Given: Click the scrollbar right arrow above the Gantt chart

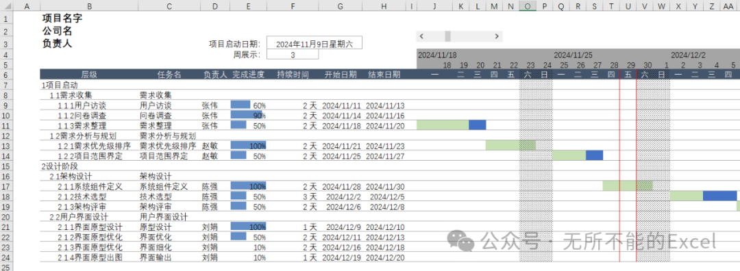Looking at the screenshot, I should point(497,36).
